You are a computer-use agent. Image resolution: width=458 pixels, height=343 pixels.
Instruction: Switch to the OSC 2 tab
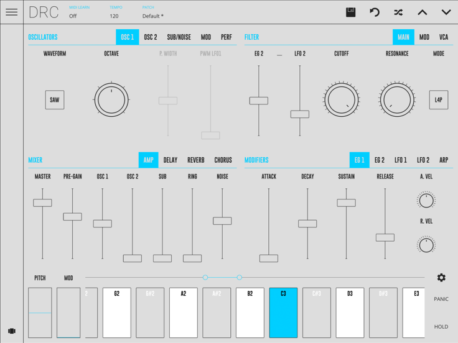pyautogui.click(x=151, y=37)
